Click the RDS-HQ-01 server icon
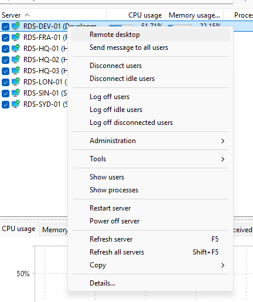The width and height of the screenshot is (253, 302). click(x=16, y=48)
